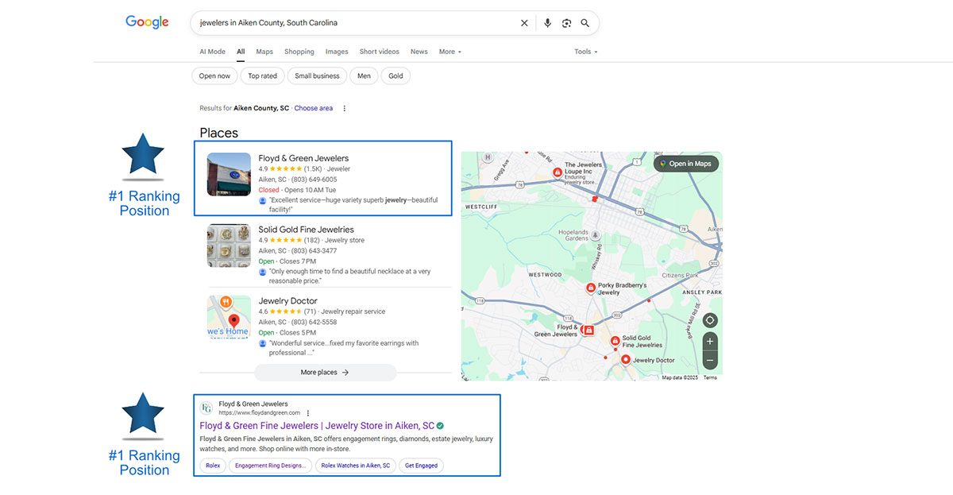This screenshot has height=495, width=953.
Task: Switch to the Shopping tab
Action: (299, 52)
